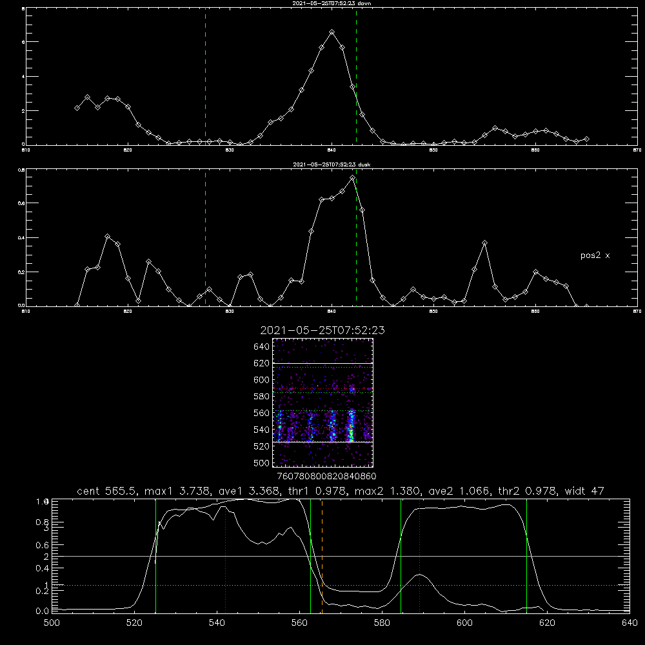This screenshot has width=645, height=645.
Task: Click the left green dashed line in dawn plot
Action: pos(205,77)
